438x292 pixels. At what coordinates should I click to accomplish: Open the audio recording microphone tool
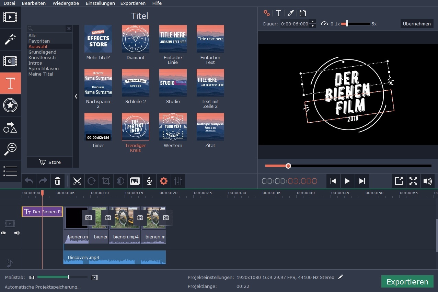pos(149,181)
